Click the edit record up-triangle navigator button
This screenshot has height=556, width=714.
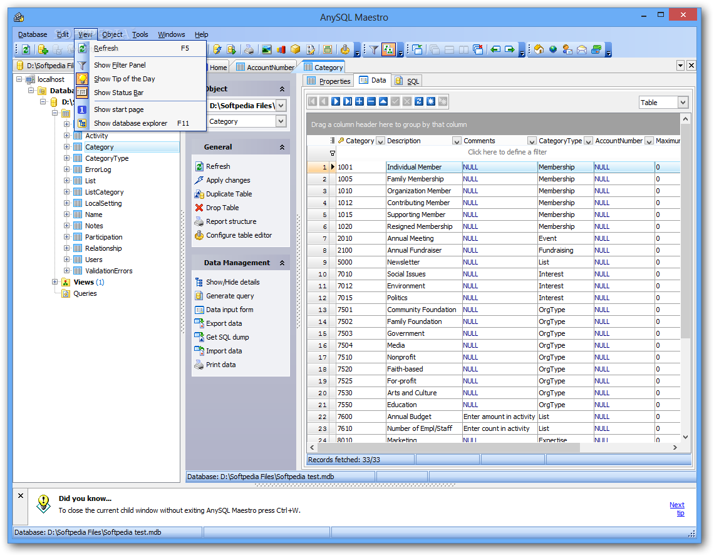point(383,101)
